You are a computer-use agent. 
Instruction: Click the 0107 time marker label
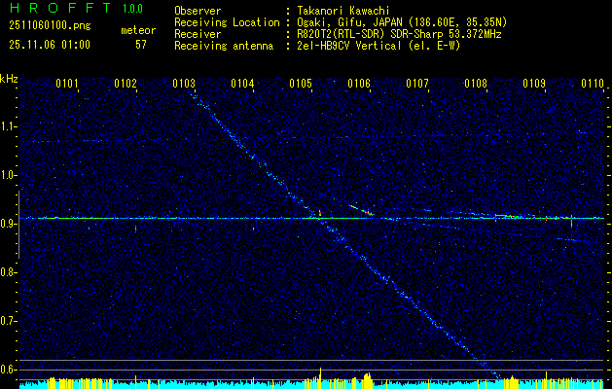pos(417,84)
